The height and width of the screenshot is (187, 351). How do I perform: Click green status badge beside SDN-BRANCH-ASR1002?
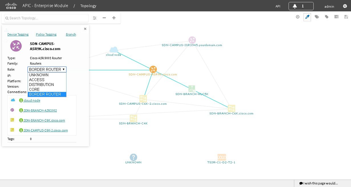click(21, 110)
